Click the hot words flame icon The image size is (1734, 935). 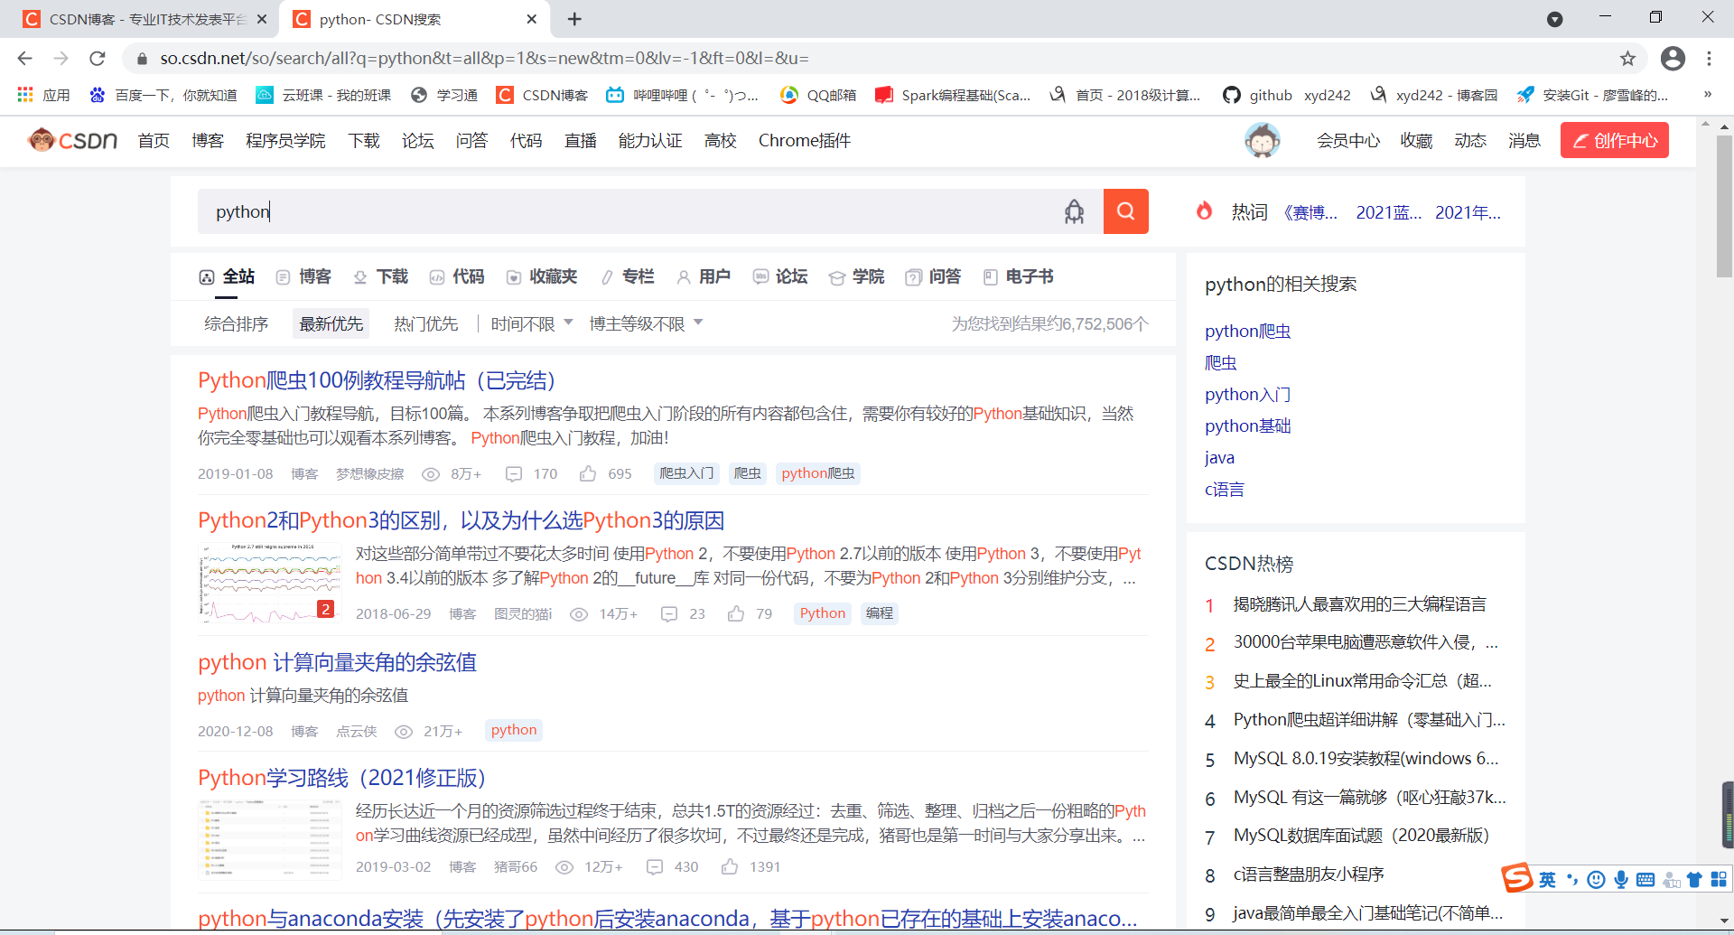click(1204, 211)
